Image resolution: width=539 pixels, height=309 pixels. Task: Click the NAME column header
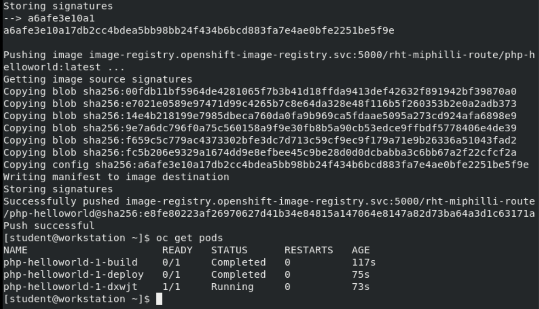pyautogui.click(x=15, y=250)
